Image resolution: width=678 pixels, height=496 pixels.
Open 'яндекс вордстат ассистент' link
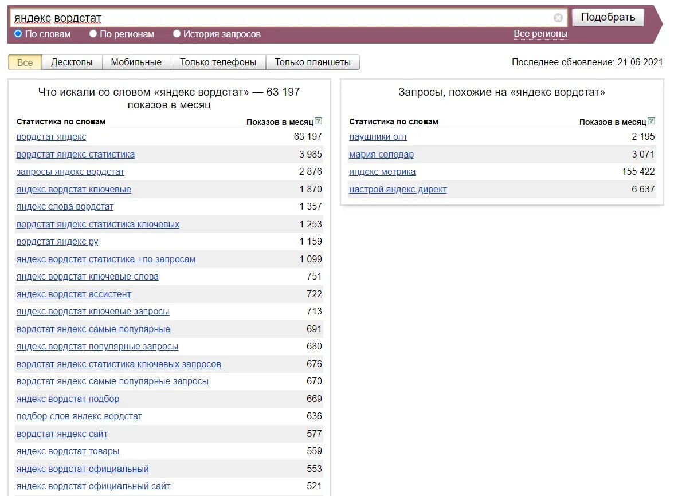pos(73,294)
